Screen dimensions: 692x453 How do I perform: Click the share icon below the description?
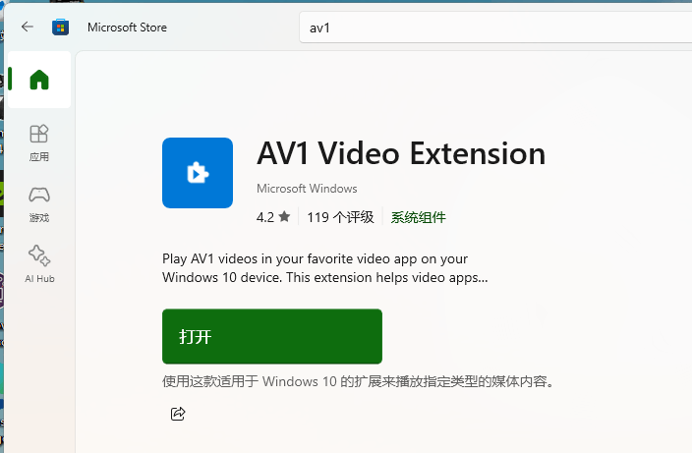(x=178, y=414)
